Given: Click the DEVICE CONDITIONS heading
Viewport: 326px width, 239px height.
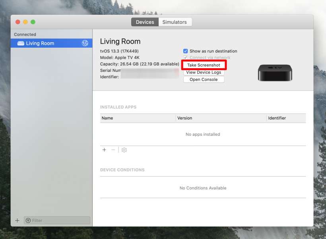Looking at the screenshot, I should pos(122,170).
